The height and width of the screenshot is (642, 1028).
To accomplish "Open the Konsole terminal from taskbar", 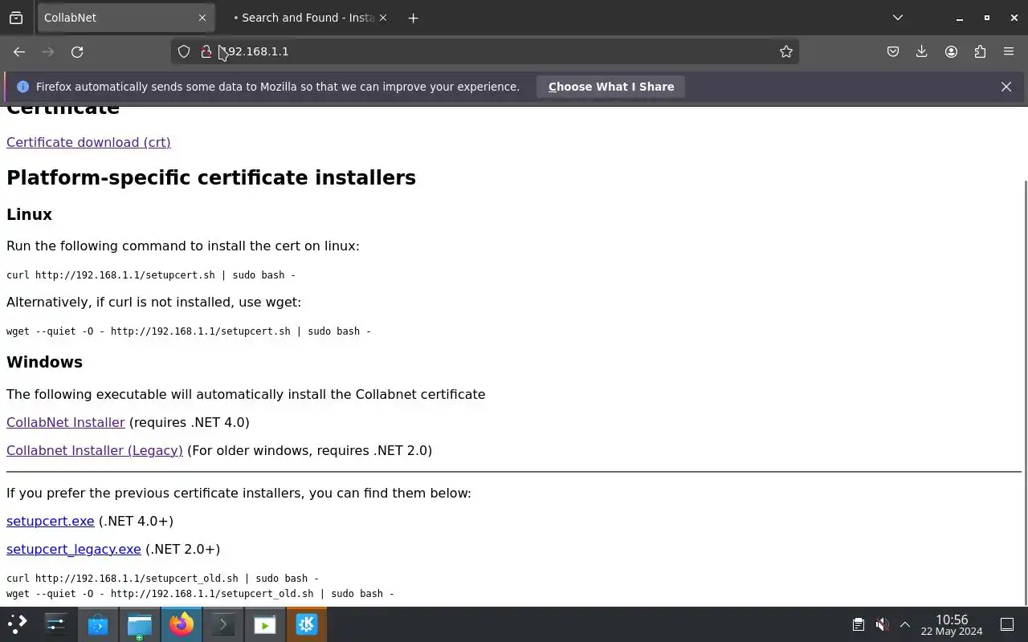I will [x=223, y=624].
